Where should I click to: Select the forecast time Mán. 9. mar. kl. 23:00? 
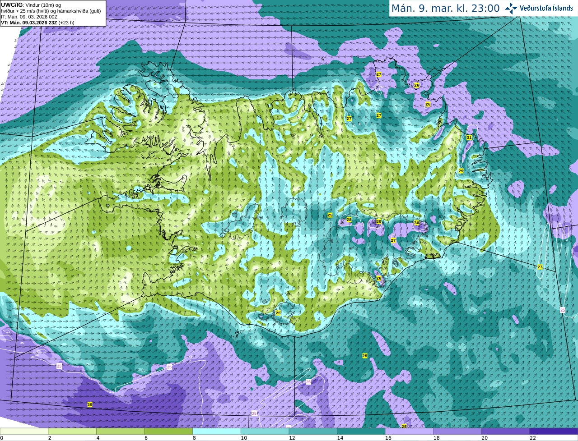[x=445, y=8]
